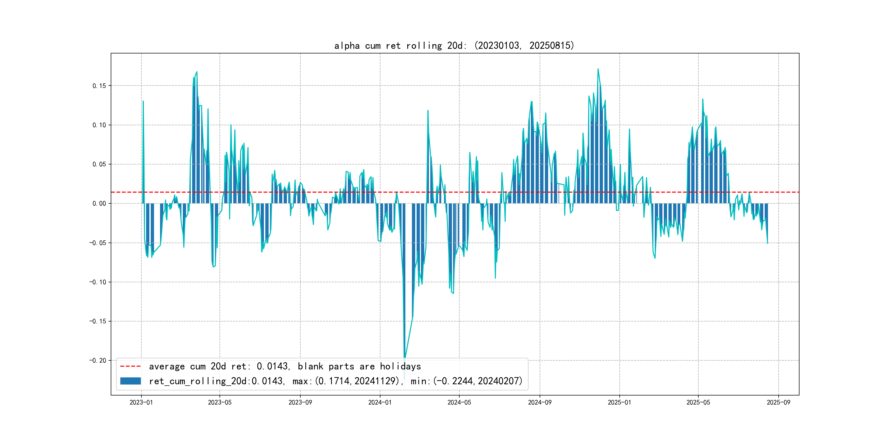
Task: Click the 0.15 y-axis tick label
Action: tap(99, 86)
